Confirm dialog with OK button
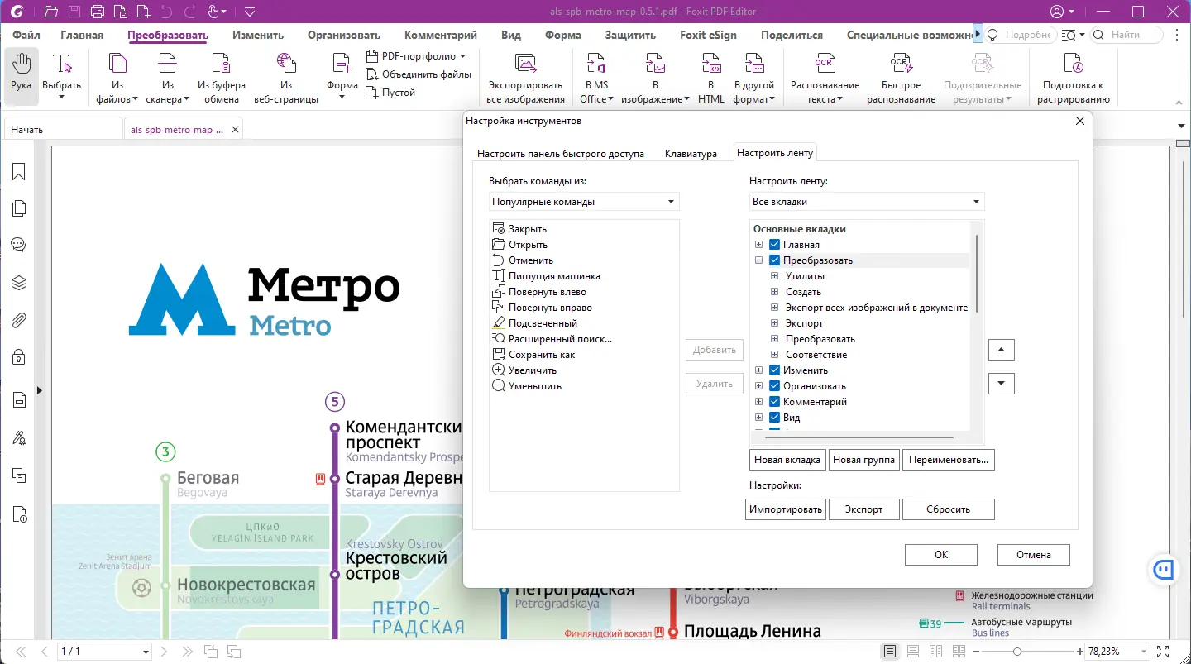 click(x=941, y=555)
